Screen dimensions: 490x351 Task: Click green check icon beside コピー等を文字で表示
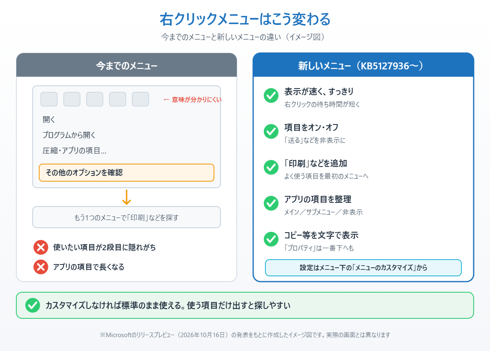click(271, 239)
